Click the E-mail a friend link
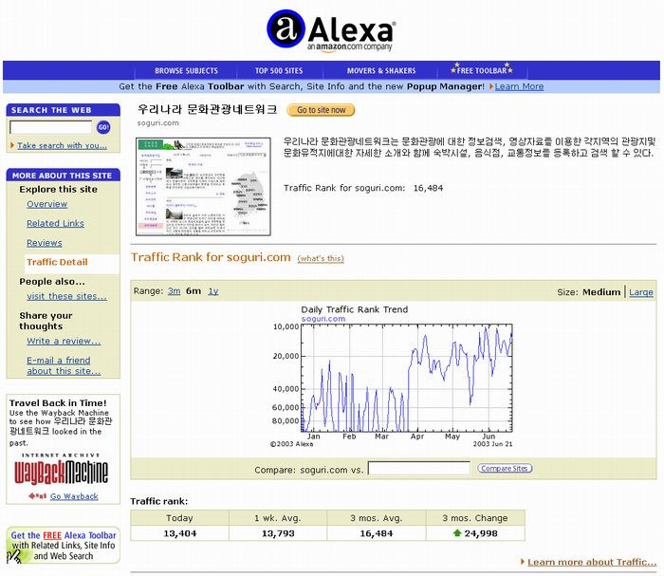Screen dimensions: 664x576 (64, 365)
